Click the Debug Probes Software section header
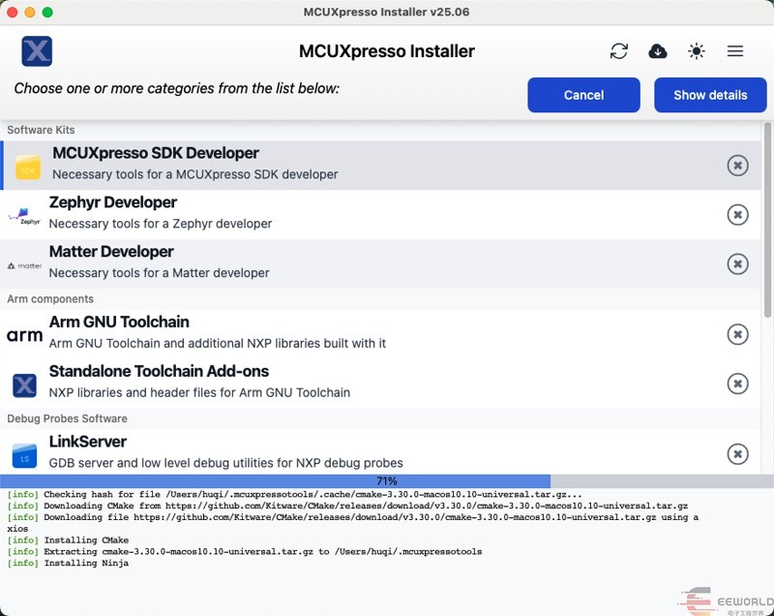 click(67, 418)
